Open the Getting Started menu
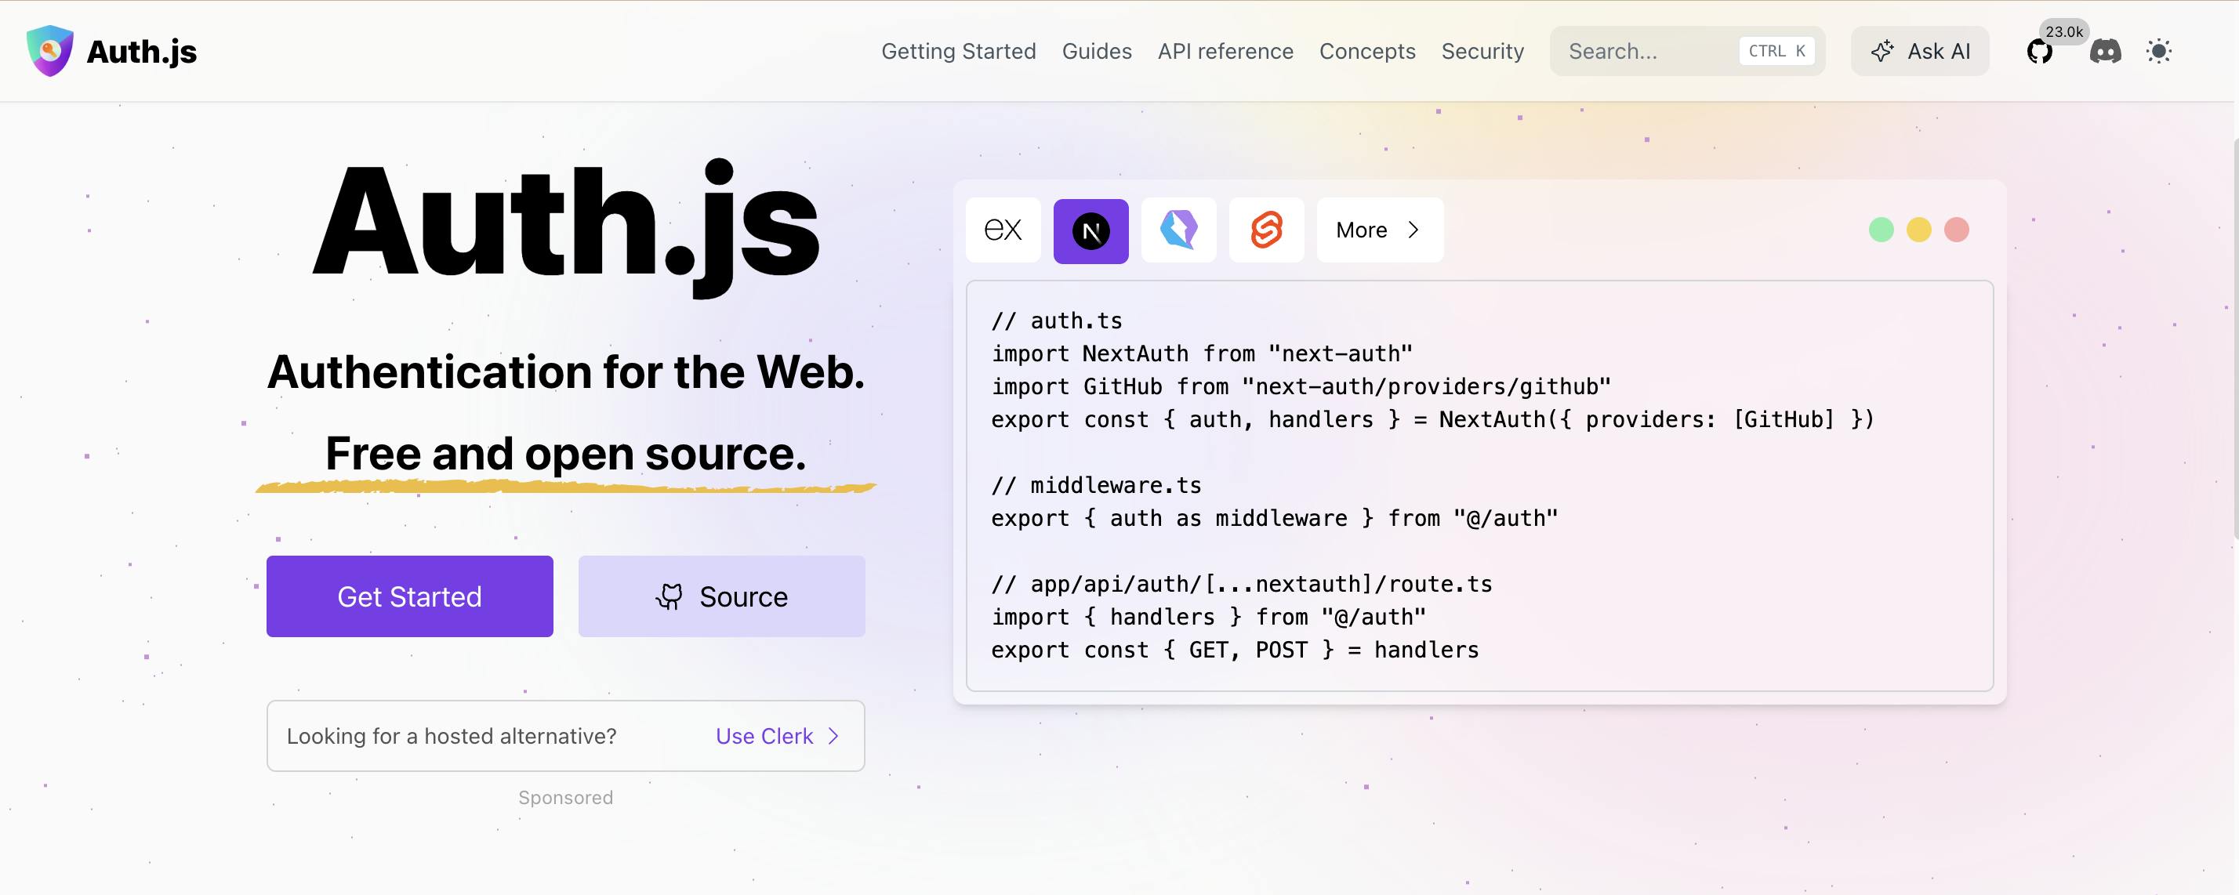 pos(958,51)
